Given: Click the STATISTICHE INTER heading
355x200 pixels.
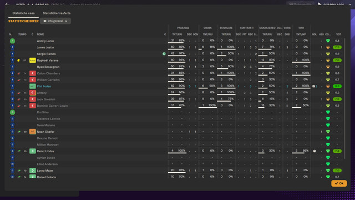Looking at the screenshot, I should (x=23, y=21).
